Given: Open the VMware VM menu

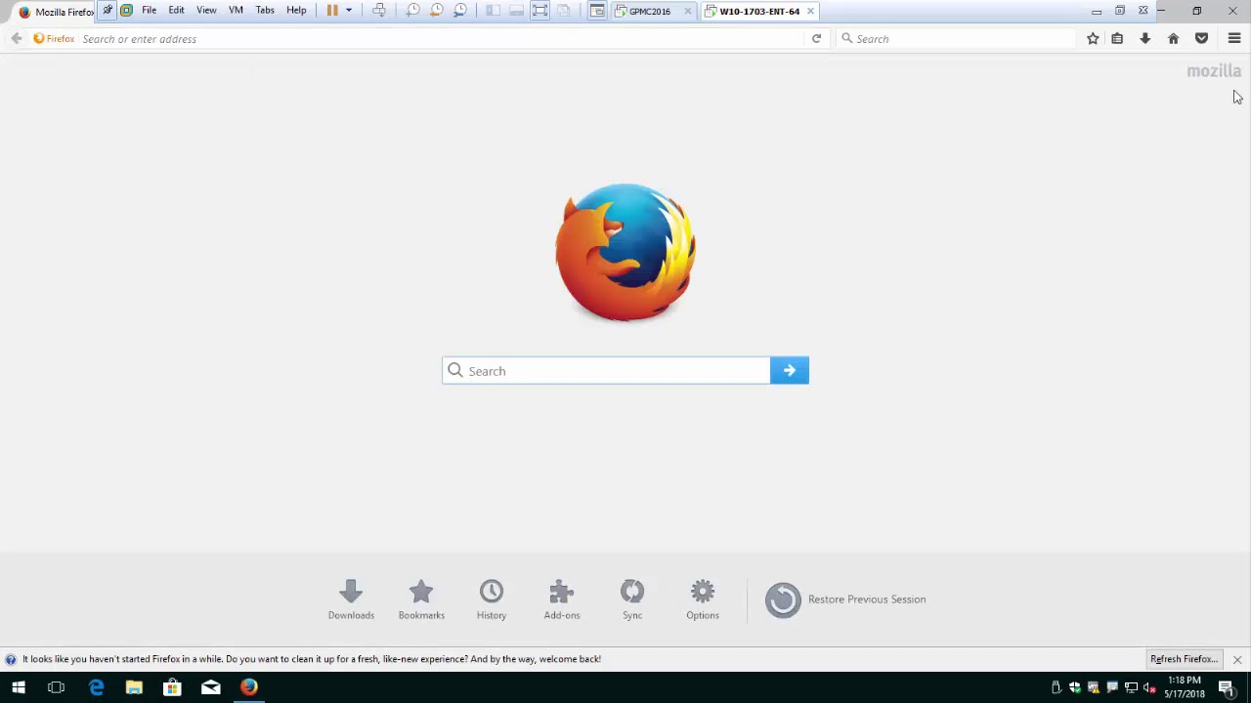Looking at the screenshot, I should (236, 11).
